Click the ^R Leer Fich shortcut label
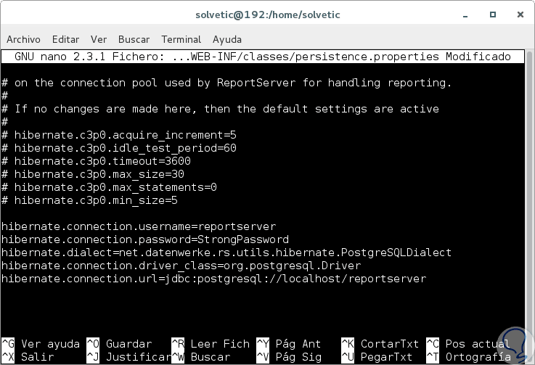Viewport: 535px width, 365px height. [211, 344]
